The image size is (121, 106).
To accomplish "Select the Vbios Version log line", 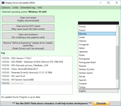I will tap(36, 69).
